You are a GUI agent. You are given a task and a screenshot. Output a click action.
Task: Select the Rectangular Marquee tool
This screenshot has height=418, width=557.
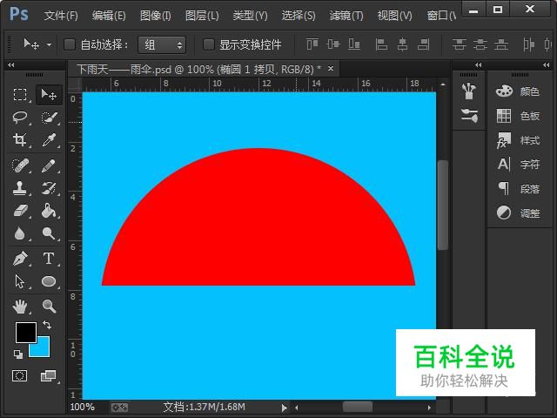point(20,95)
